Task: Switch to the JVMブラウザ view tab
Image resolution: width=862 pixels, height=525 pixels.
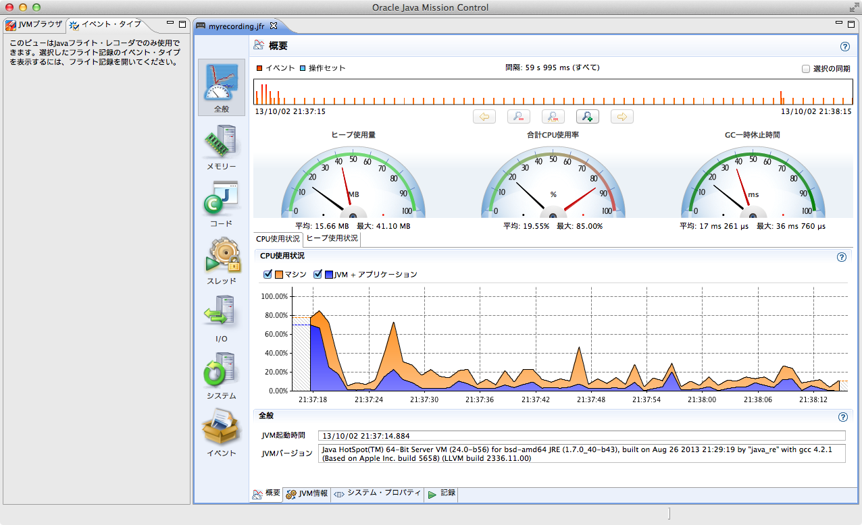Action: pos(34,24)
